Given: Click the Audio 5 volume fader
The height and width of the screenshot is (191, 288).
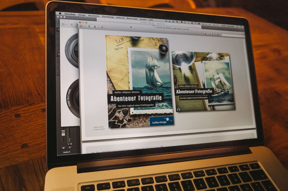Looking at the screenshot, I should pyautogui.click(x=63, y=133).
